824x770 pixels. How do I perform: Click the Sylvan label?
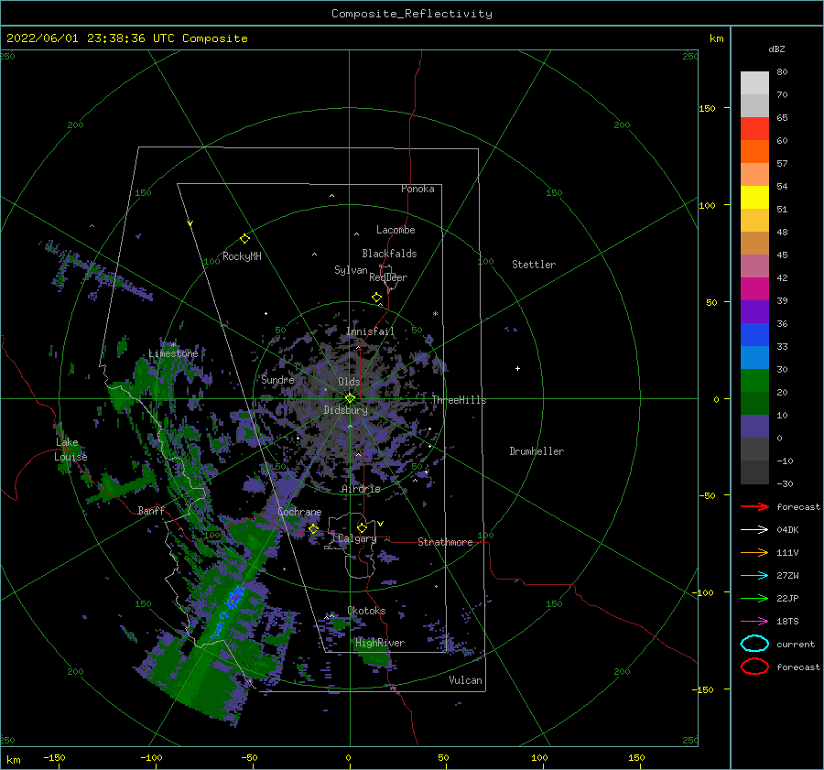point(351,270)
